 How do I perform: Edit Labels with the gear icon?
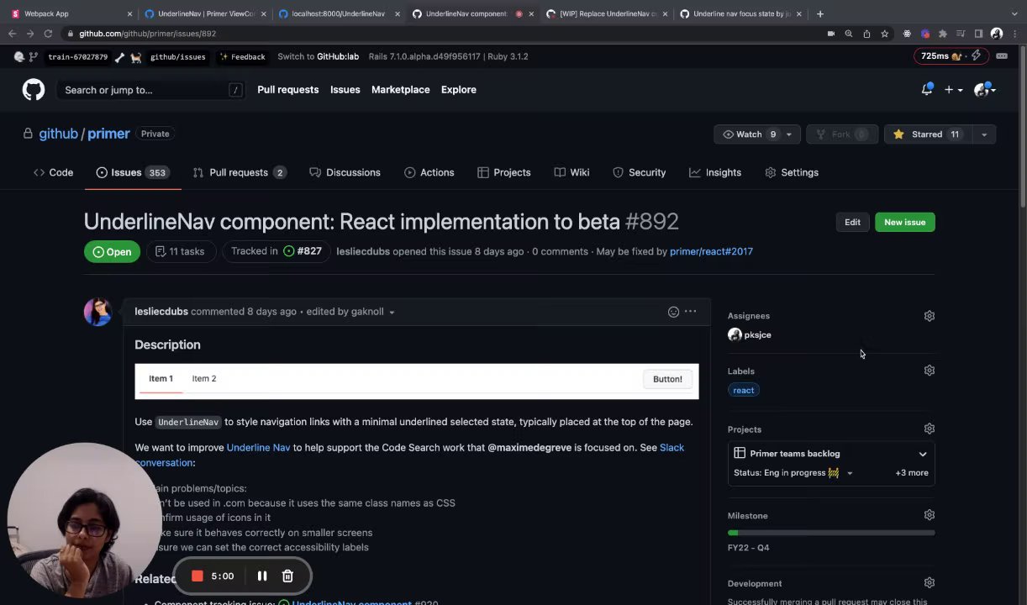929,371
